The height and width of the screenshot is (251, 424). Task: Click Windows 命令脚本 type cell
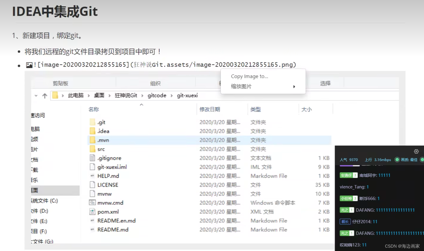click(x=273, y=203)
